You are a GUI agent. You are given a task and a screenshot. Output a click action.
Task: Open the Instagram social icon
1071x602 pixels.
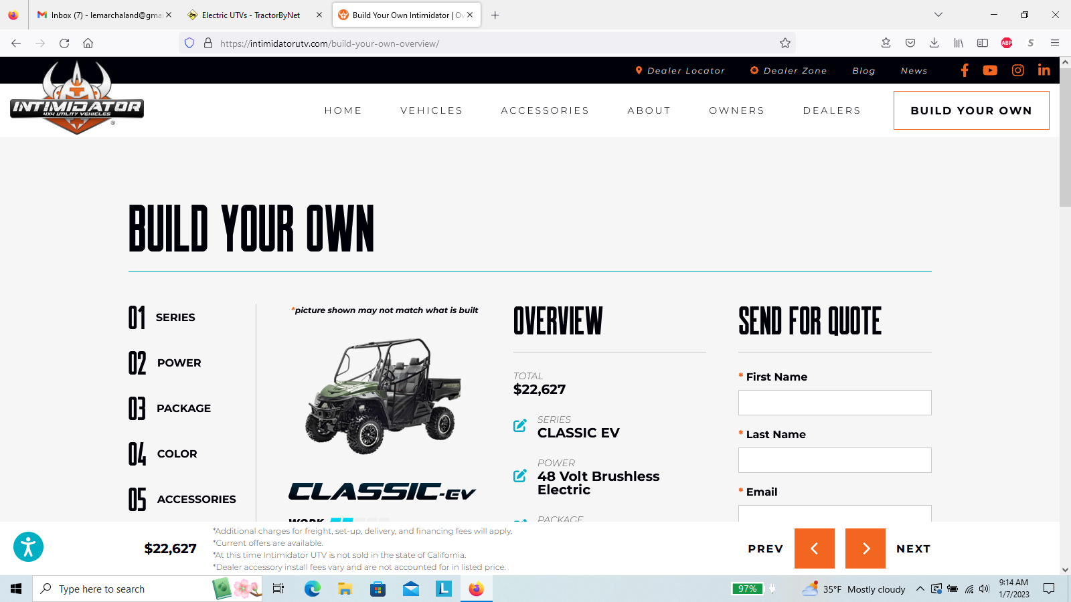[x=1017, y=70]
